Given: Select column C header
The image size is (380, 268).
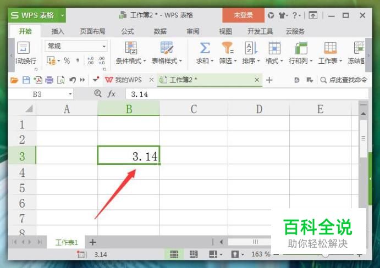Looking at the screenshot, I should point(194,109).
